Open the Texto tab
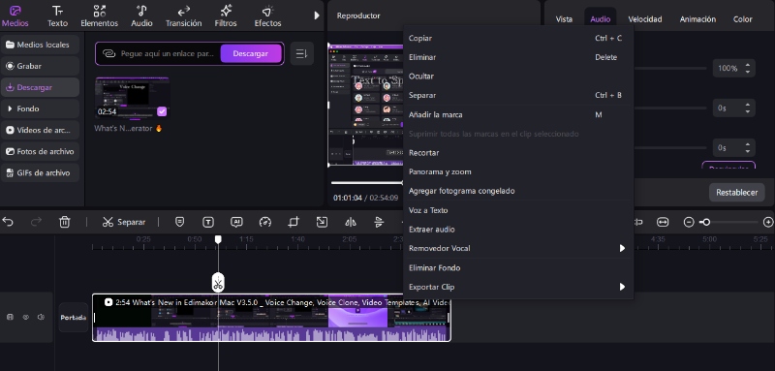This screenshot has height=371, width=775. [57, 16]
